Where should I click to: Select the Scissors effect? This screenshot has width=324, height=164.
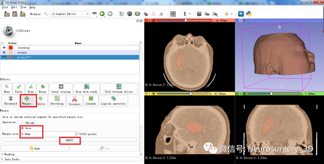click(x=74, y=101)
